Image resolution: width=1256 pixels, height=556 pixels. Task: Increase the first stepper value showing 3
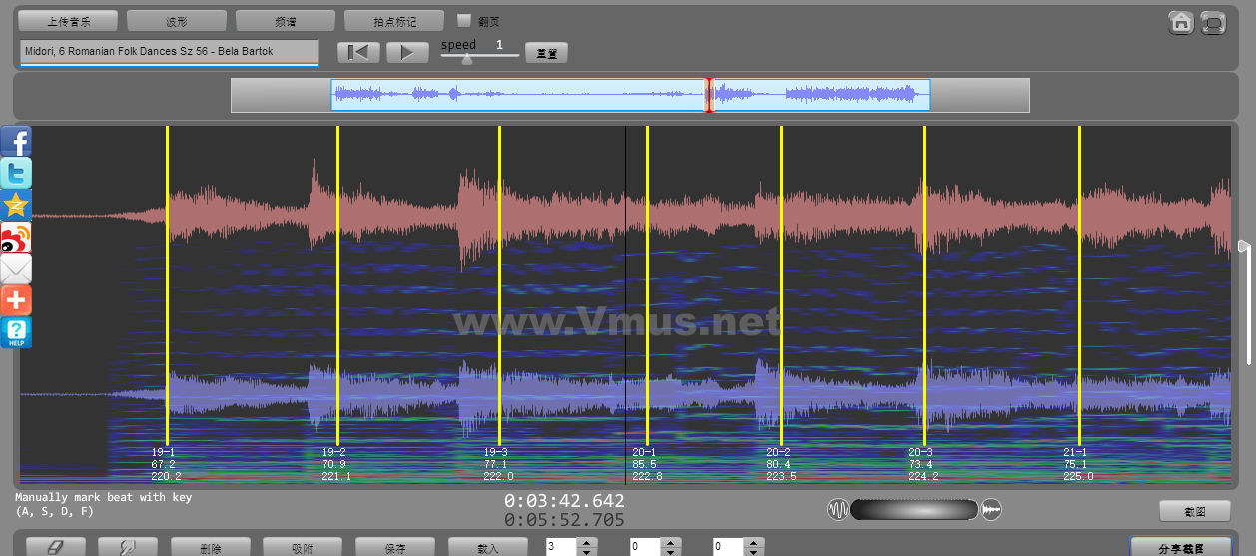(586, 542)
